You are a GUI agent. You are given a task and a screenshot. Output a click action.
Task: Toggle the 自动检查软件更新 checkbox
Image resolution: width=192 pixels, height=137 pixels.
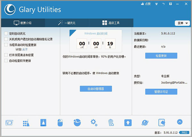pyautogui.click(x=6, y=60)
